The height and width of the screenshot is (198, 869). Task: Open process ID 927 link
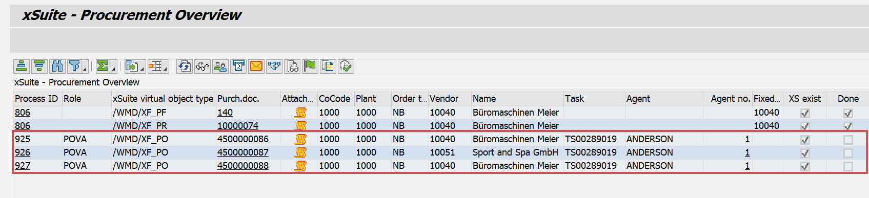[x=23, y=166]
